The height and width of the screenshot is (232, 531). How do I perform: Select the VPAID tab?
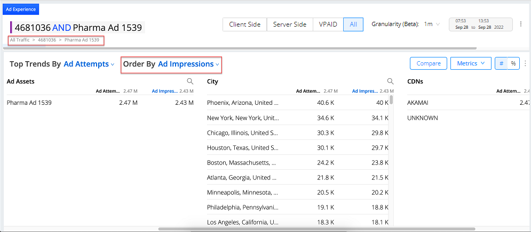point(328,24)
